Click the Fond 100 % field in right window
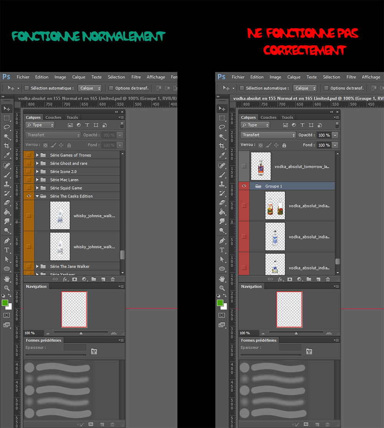The height and width of the screenshot is (428, 384). pos(324,145)
